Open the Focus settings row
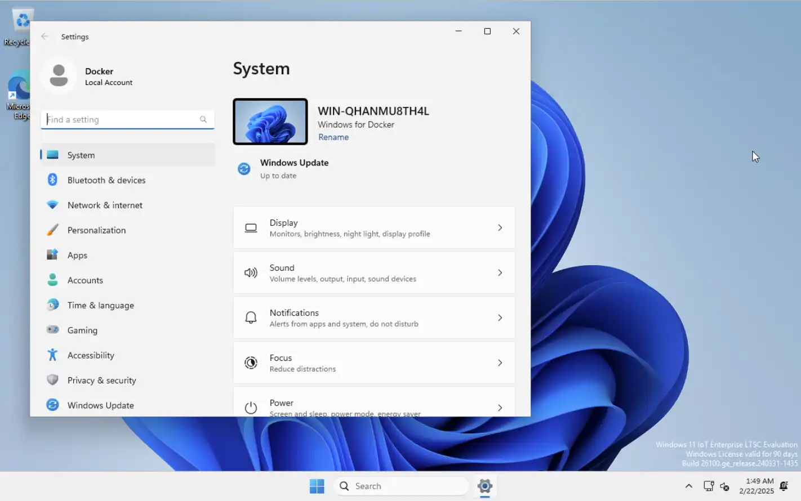The image size is (801, 501). 373,363
